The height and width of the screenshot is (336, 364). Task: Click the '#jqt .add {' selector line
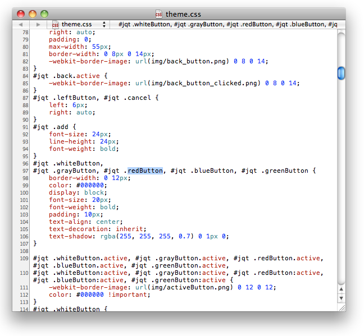pos(54,127)
